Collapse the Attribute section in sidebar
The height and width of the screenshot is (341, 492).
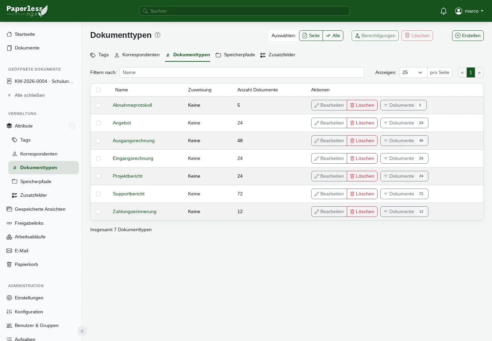click(72, 126)
